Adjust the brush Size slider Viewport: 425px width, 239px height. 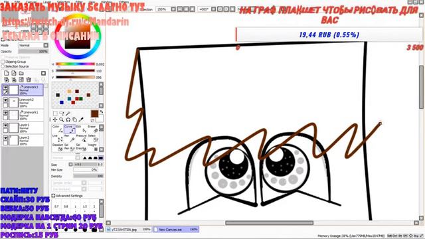pyautogui.click(x=88, y=165)
